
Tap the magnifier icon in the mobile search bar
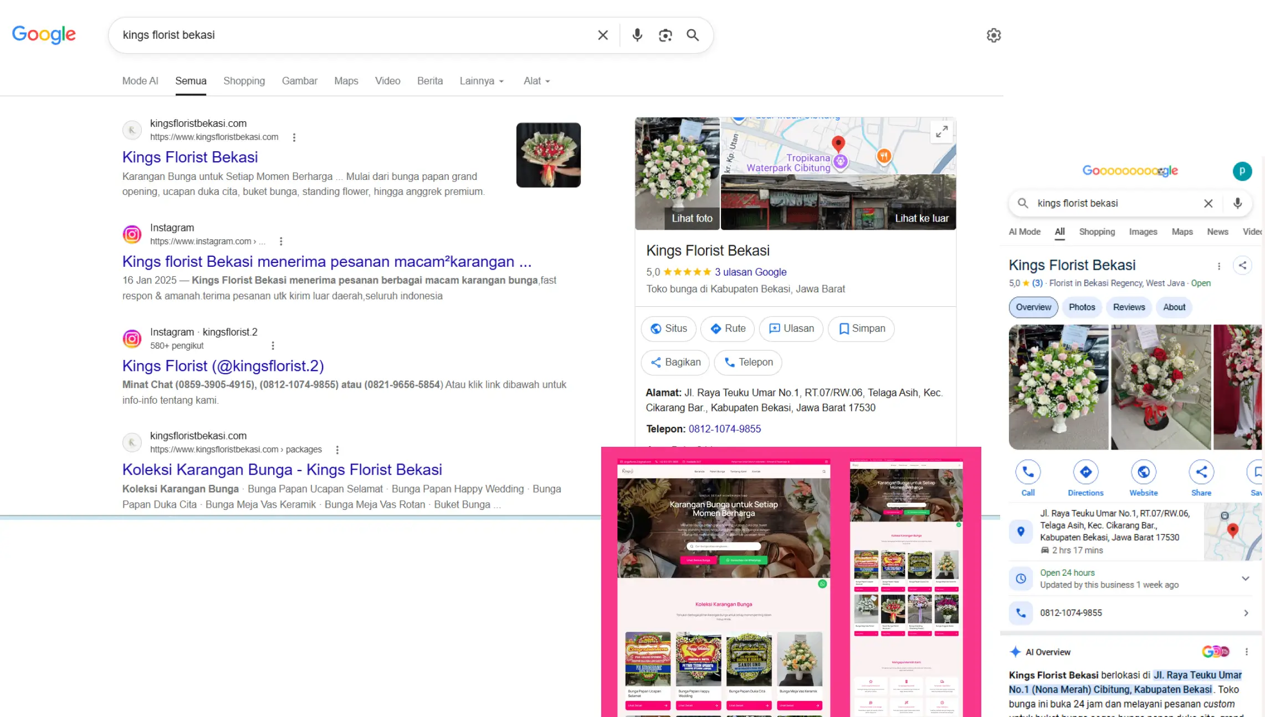pos(1023,203)
